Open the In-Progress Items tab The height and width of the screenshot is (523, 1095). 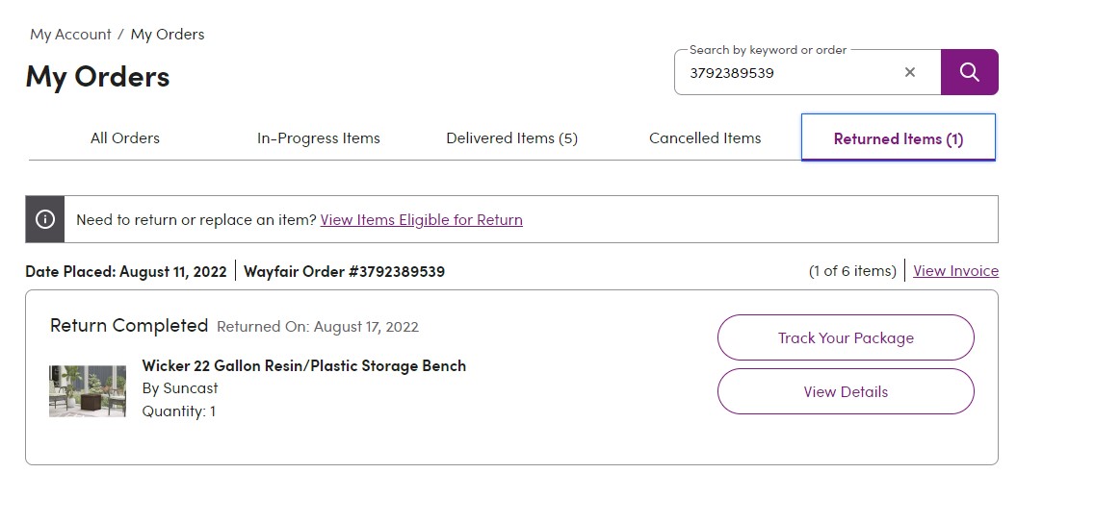click(x=319, y=138)
